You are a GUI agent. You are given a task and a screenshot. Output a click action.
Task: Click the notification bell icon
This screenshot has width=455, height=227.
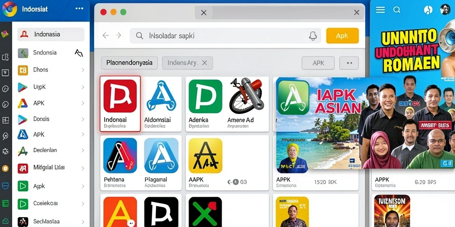[313, 36]
